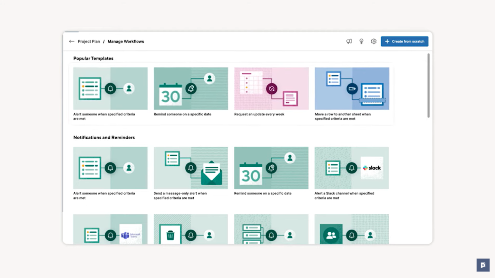Click the vertical scrollbar on the right

pos(429,85)
